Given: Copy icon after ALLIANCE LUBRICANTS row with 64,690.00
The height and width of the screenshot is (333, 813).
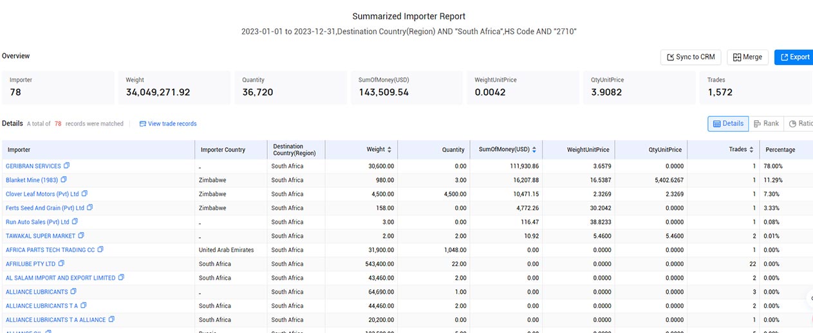Looking at the screenshot, I should click(x=73, y=291).
